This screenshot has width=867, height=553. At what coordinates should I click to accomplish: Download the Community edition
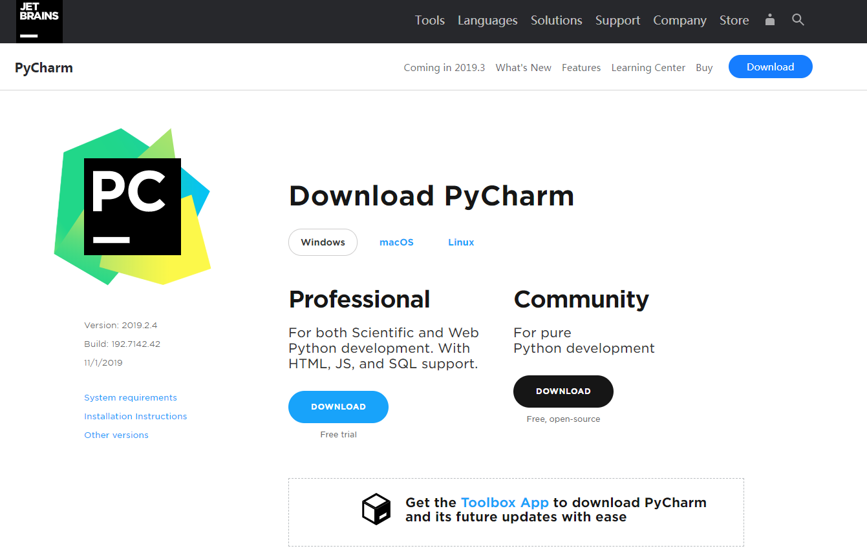tap(563, 391)
